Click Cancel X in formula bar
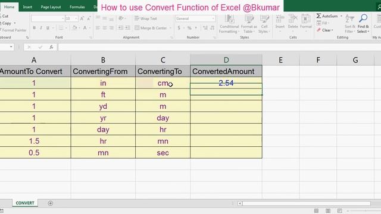The width and height of the screenshot is (381, 214). coord(29,47)
